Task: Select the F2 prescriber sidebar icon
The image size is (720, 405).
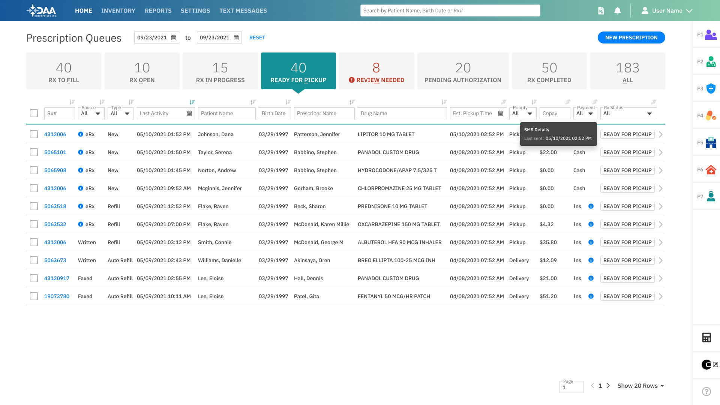Action: 711,61
